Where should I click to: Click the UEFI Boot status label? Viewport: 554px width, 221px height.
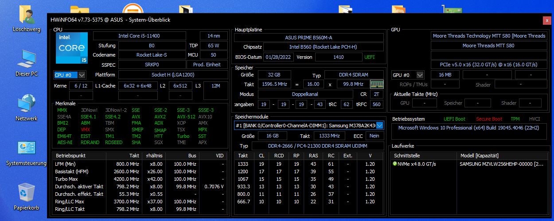click(x=454, y=119)
